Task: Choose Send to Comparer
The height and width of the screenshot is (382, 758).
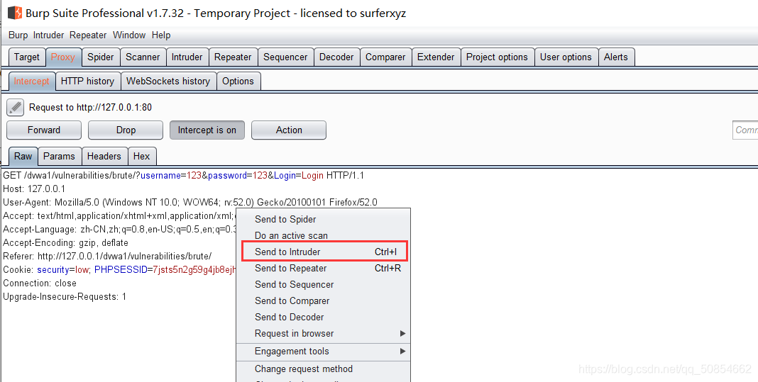Action: tap(323, 301)
